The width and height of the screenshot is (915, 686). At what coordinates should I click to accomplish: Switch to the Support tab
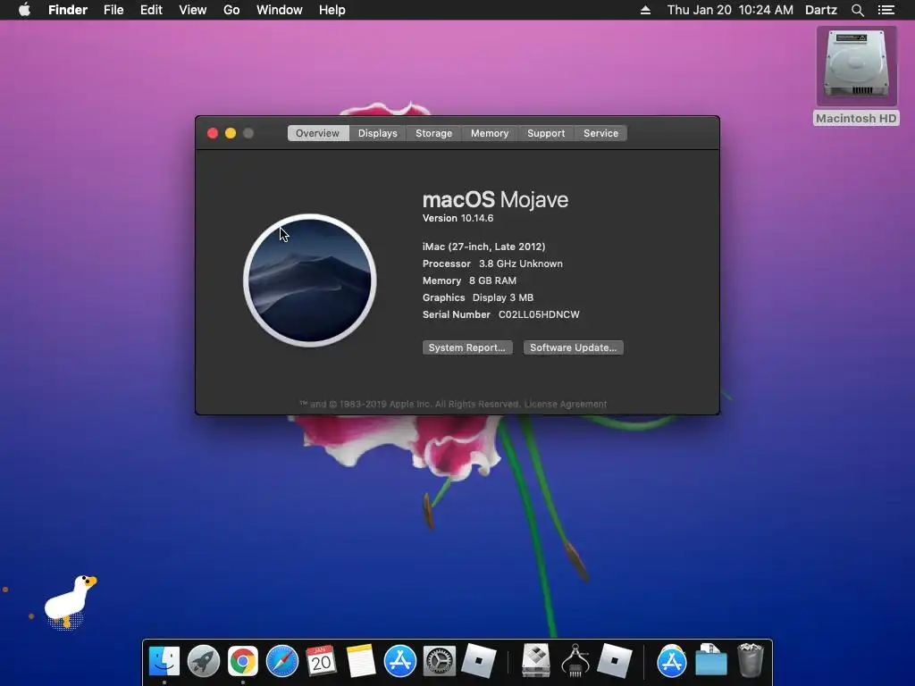(546, 133)
